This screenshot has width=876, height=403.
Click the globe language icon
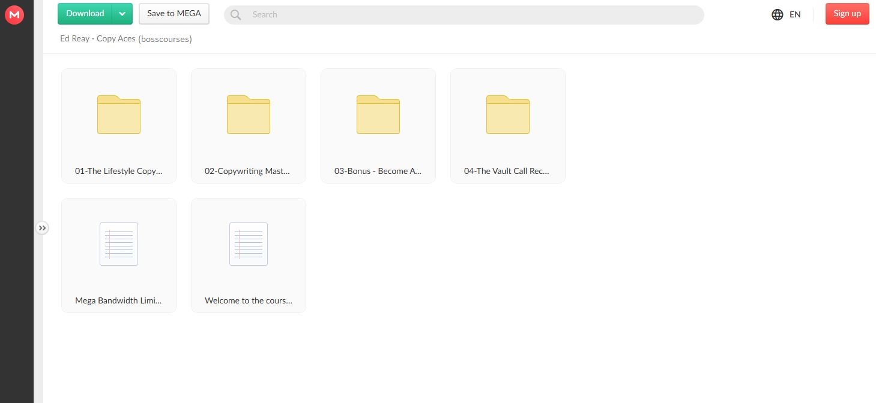pyautogui.click(x=778, y=14)
